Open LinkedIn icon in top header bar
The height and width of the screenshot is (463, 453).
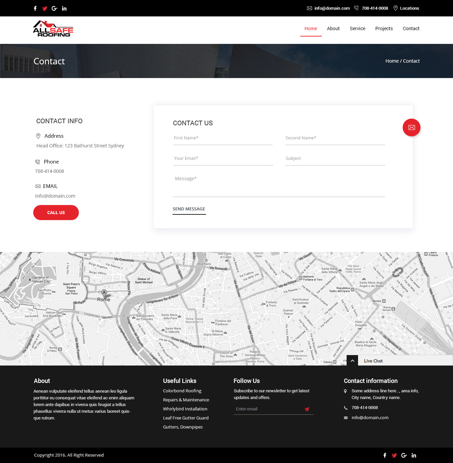click(64, 8)
